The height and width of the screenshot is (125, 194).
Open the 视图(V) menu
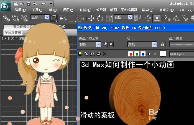(68, 10)
